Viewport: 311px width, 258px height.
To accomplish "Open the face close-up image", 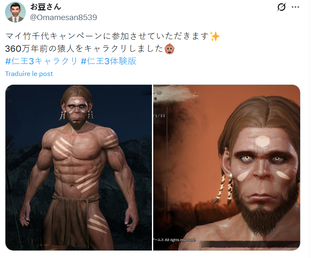I will click(227, 167).
